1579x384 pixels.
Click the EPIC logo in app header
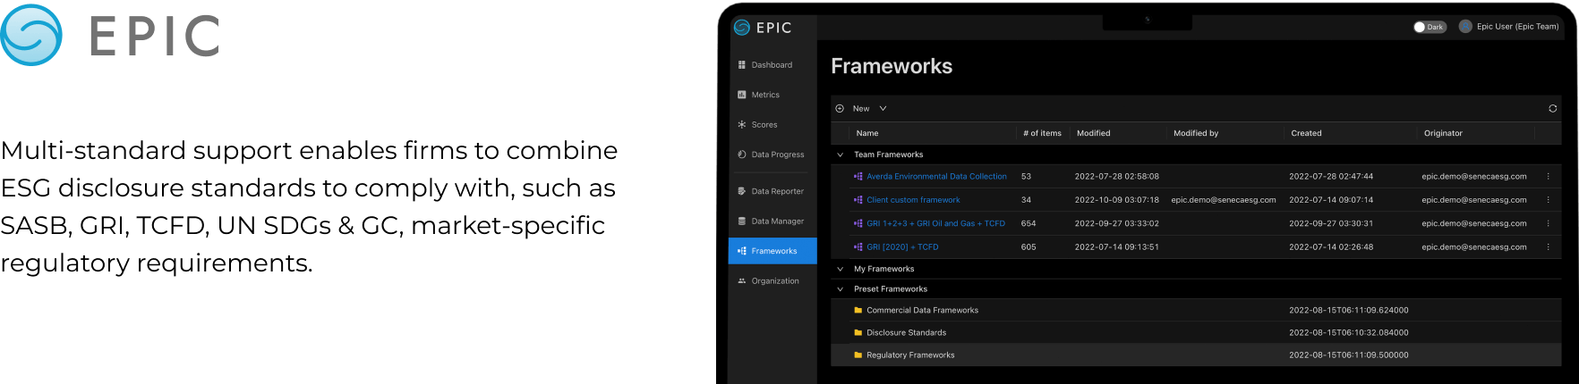point(763,28)
